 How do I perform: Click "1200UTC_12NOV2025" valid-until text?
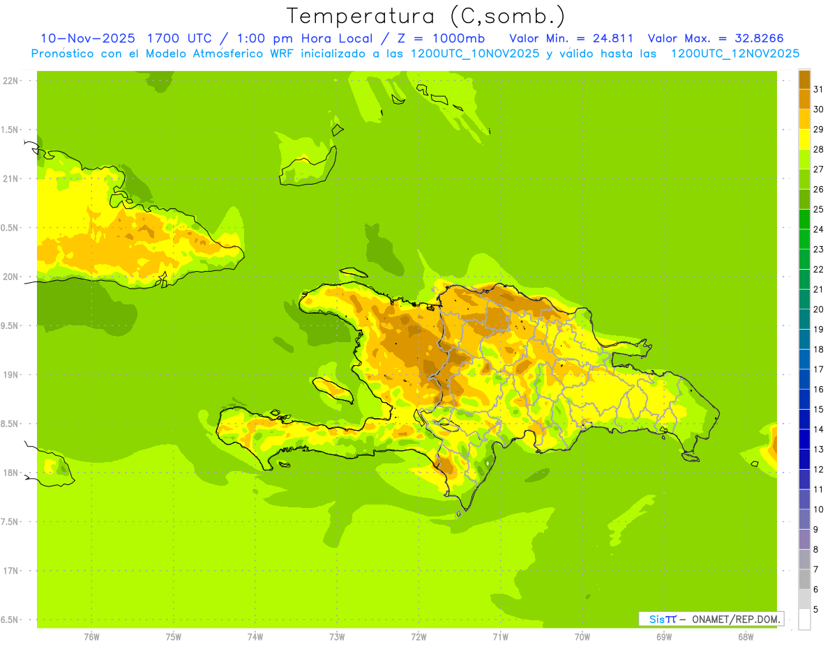pos(735,54)
